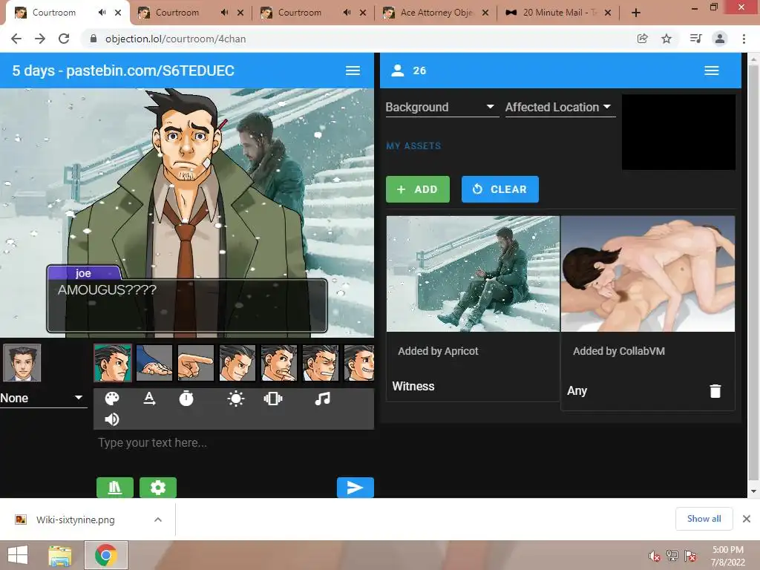The height and width of the screenshot is (570, 760).
Task: Open the MY ASSETS link
Action: [x=413, y=146]
